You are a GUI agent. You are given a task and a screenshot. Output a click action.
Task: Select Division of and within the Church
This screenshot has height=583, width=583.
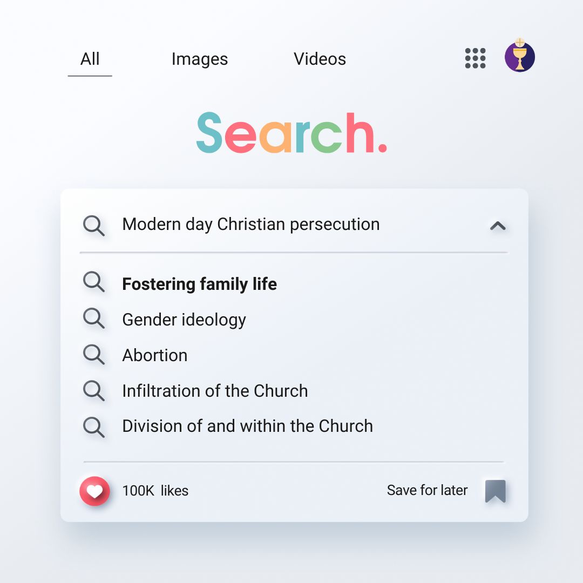coord(247,426)
